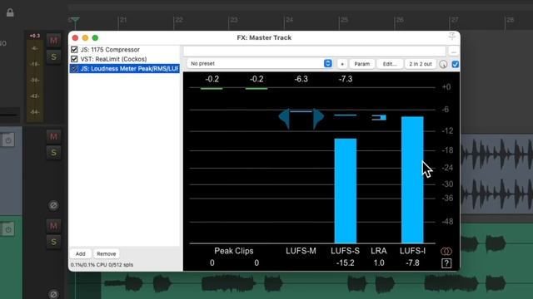533x299 pixels.
Task: Solo the green waveform track
Action: pos(53,242)
